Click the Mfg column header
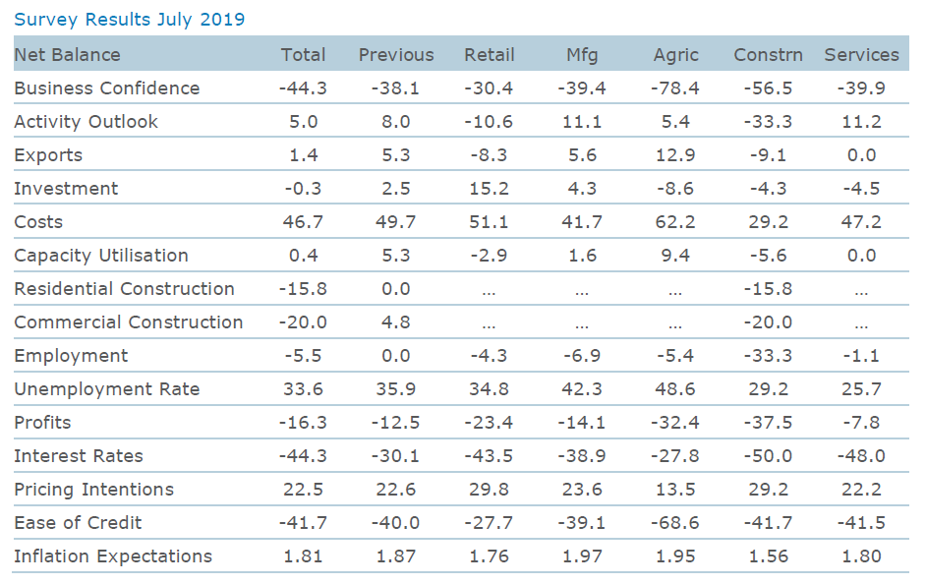926x584 pixels. [582, 55]
